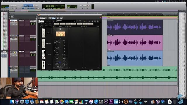The height and width of the screenshot is (105, 187).
Task: Open Photos from the Dock
Action: pos(62,102)
